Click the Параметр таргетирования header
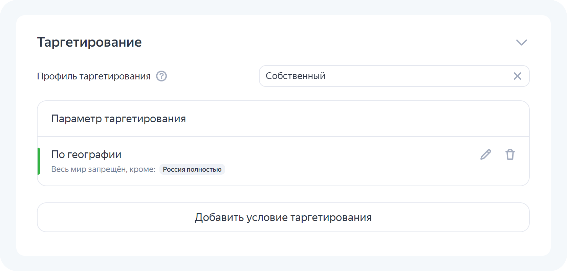This screenshot has width=567, height=271. point(118,119)
